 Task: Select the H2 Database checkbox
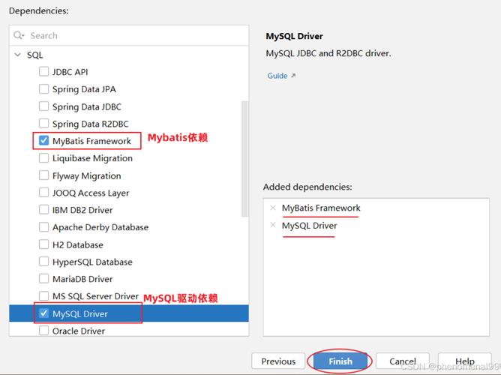tap(43, 244)
